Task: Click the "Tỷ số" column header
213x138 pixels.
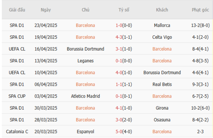Action: click(124, 10)
